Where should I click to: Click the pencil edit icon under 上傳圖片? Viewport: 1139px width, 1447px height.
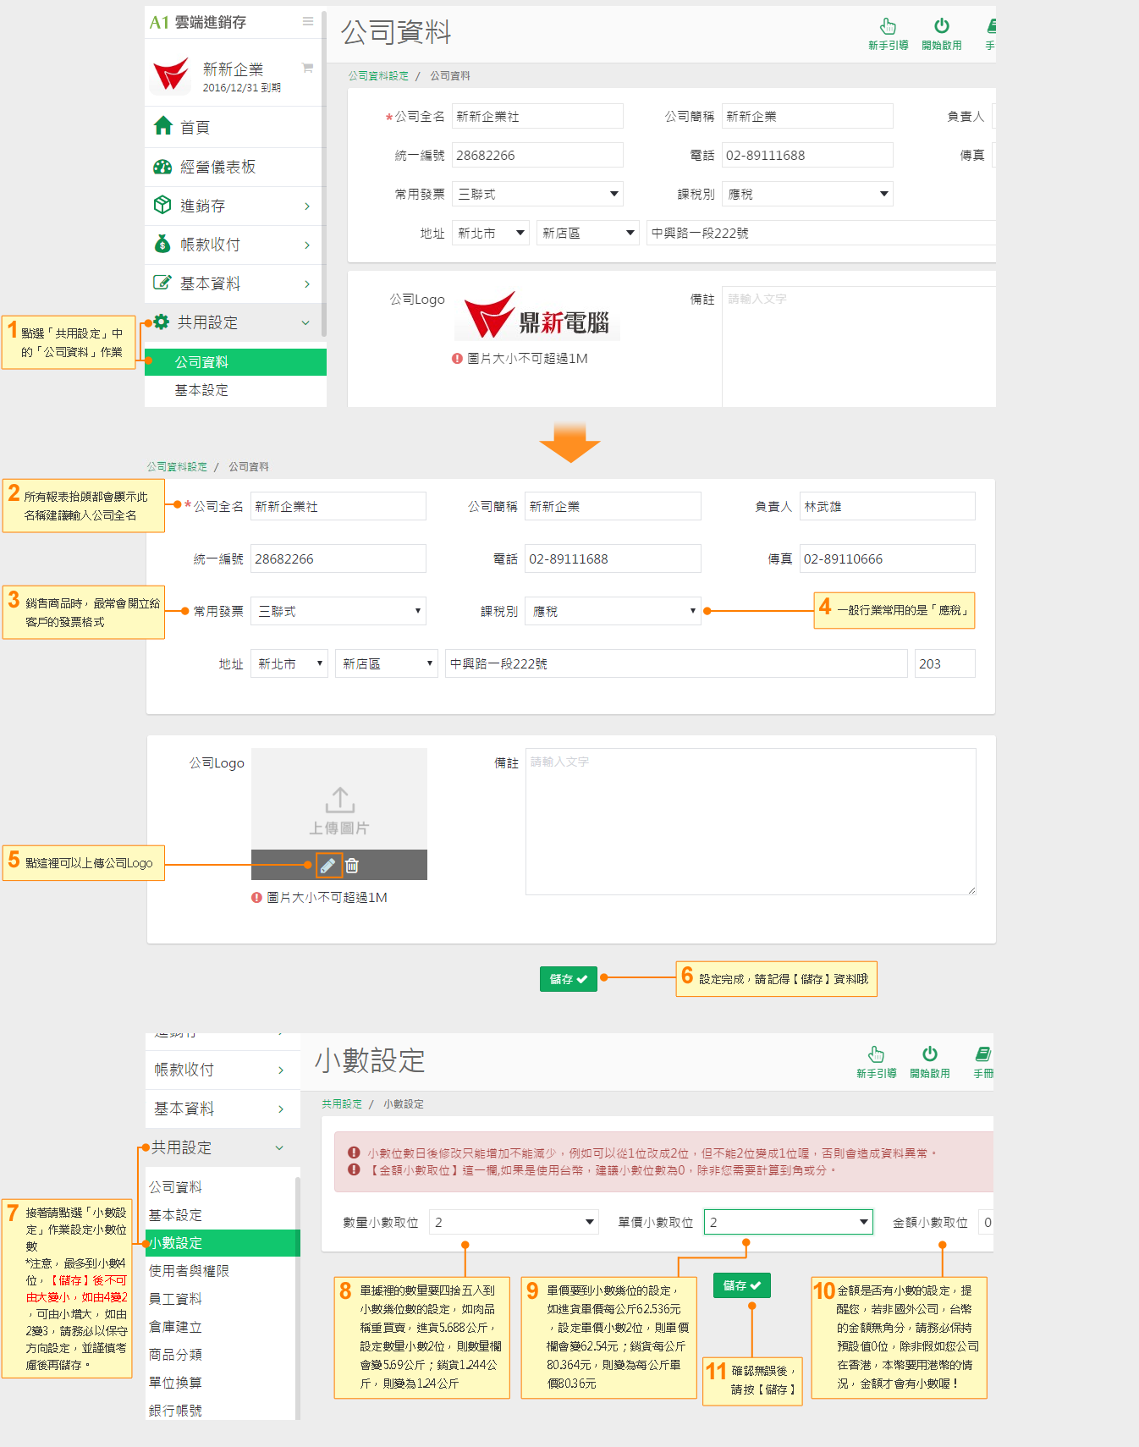pyautogui.click(x=328, y=865)
